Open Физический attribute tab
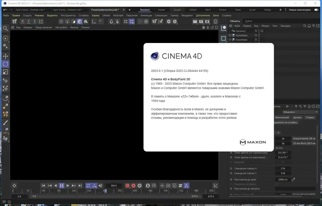The width and height of the screenshot is (322, 206). point(282,117)
